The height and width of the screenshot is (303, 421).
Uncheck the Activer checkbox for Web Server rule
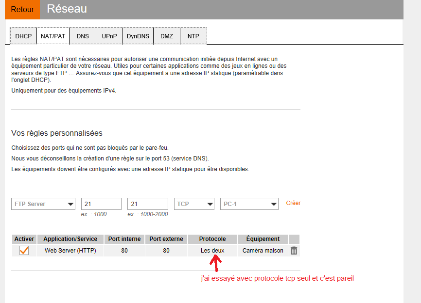tap(24, 251)
